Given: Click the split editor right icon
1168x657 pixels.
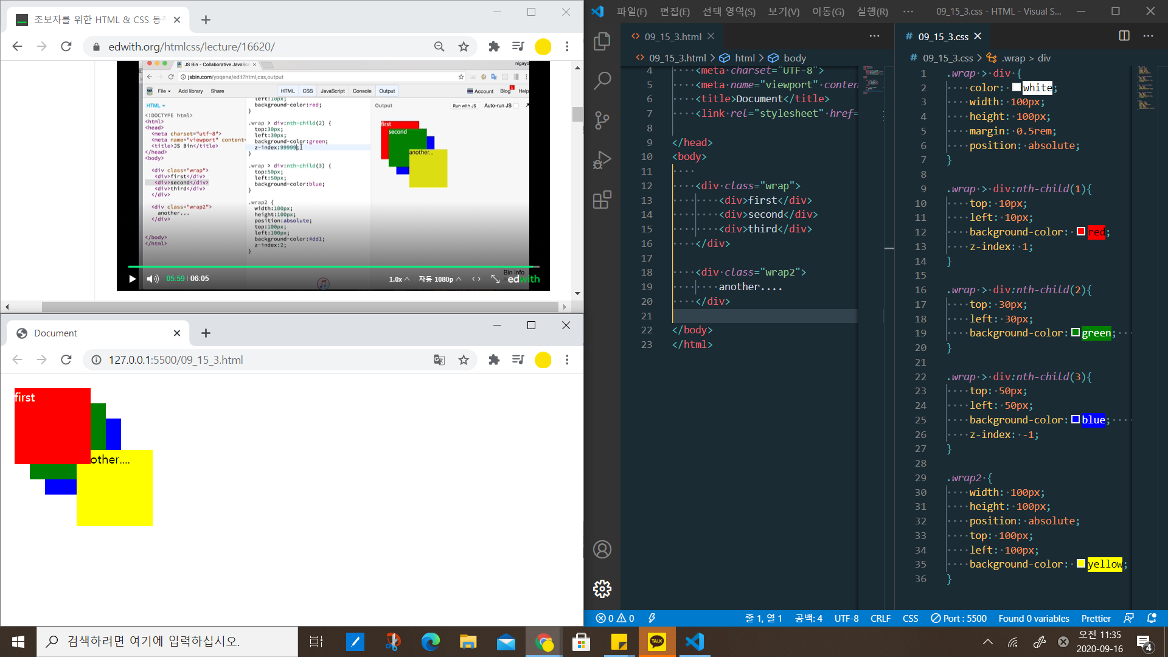Looking at the screenshot, I should [1124, 36].
